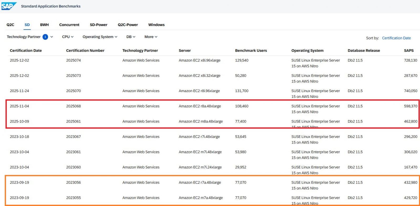Click the Technology Partner filter count badge
The height and width of the screenshot is (206, 420).
tap(45, 37)
